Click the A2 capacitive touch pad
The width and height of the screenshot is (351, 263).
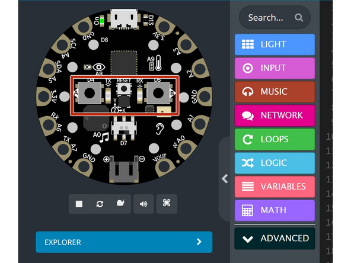click(200, 68)
